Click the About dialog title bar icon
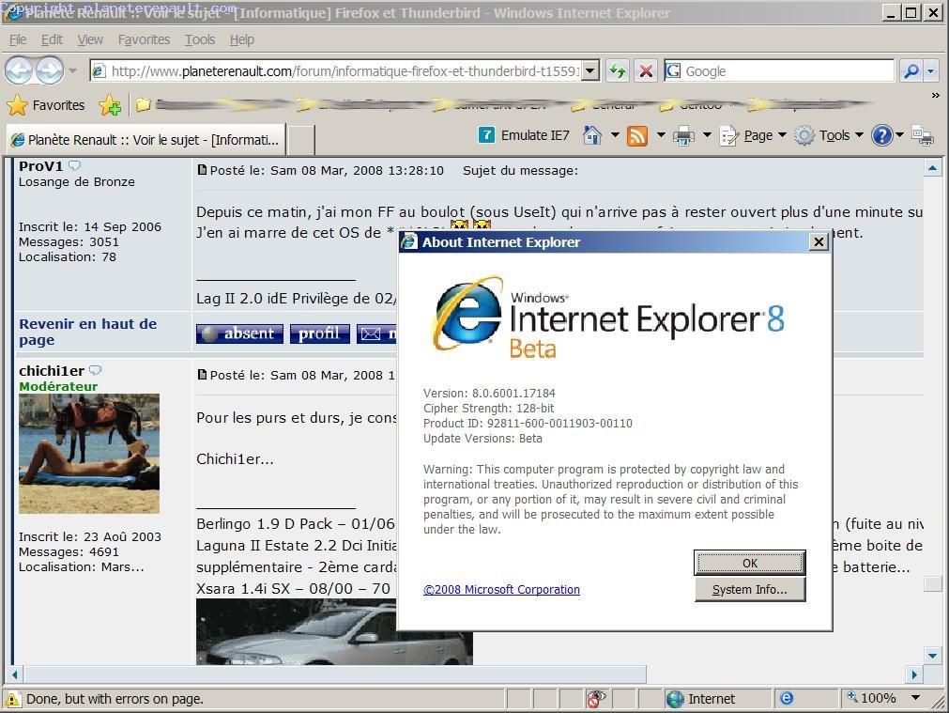 coord(410,242)
